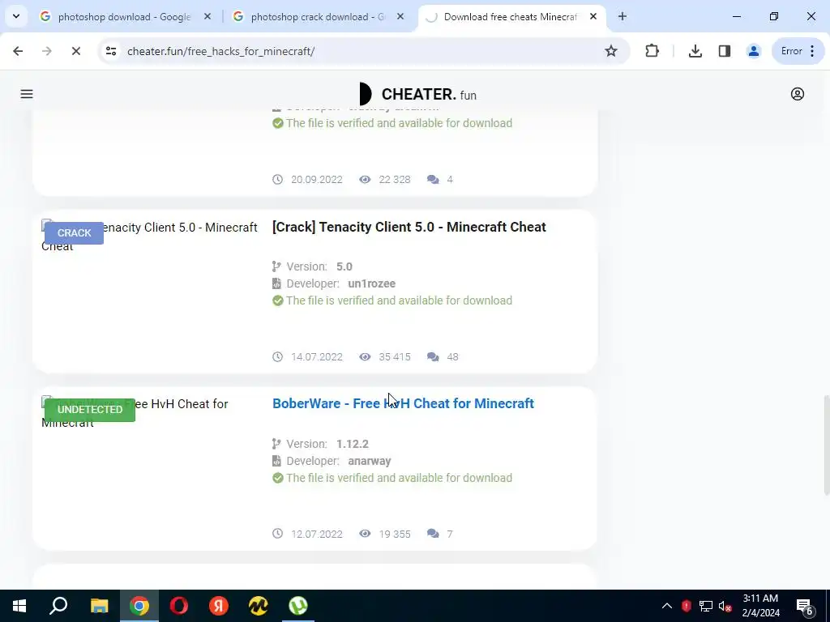This screenshot has width=830, height=622.
Task: Toggle the Chrome side panel
Action: click(724, 51)
